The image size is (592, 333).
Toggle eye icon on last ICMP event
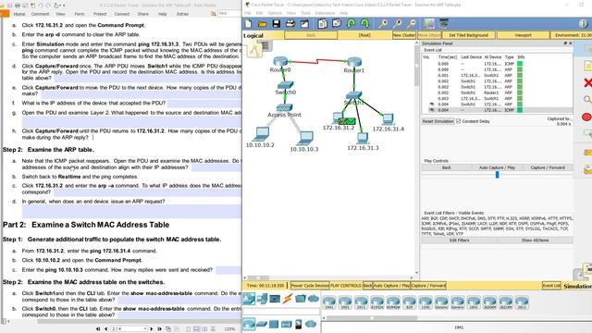(x=432, y=110)
